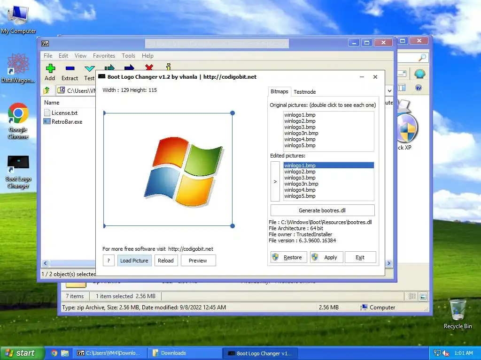
Task: Switch Explorer to details view icon
Action: pyautogui.click(x=412, y=296)
